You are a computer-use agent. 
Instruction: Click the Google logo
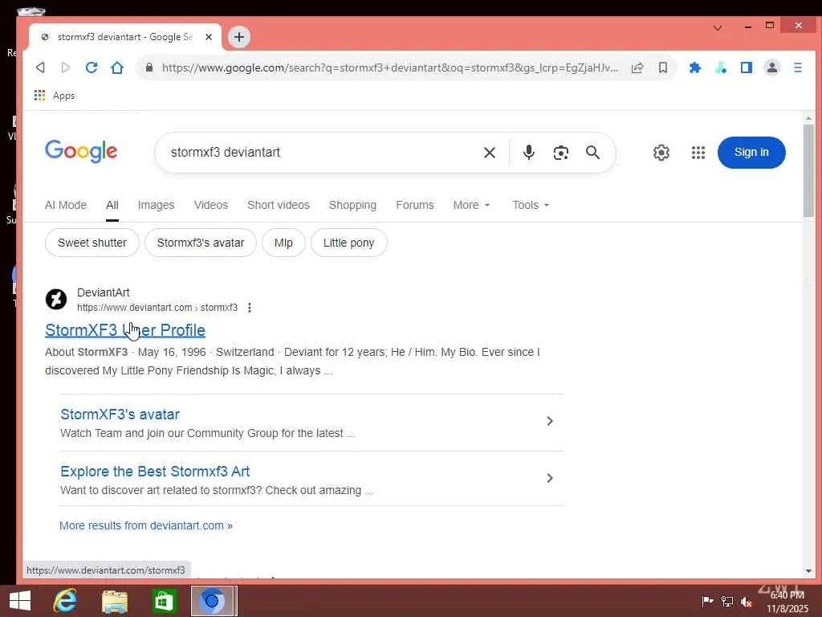[x=81, y=152]
